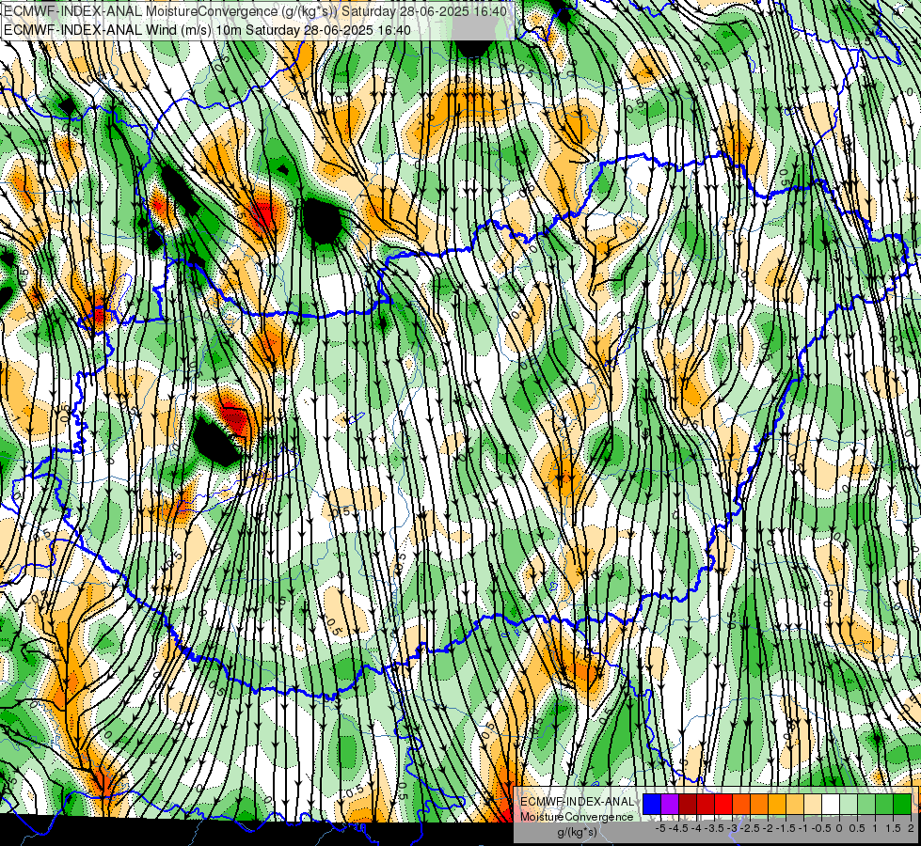Image resolution: width=921 pixels, height=846 pixels.
Task: Click ECMWF-INDEX-ANAL label inside the legend
Action: point(577,802)
